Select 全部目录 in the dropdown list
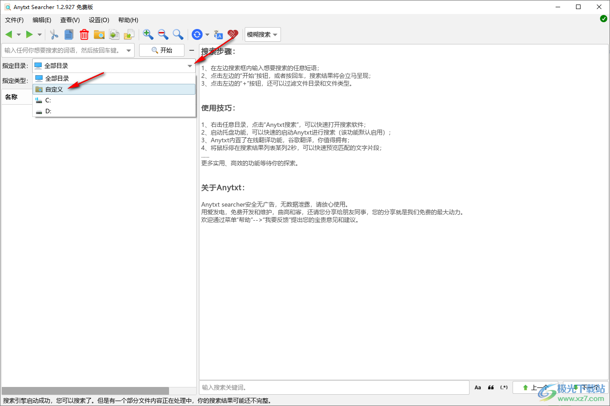The height and width of the screenshot is (406, 610). tap(114, 78)
